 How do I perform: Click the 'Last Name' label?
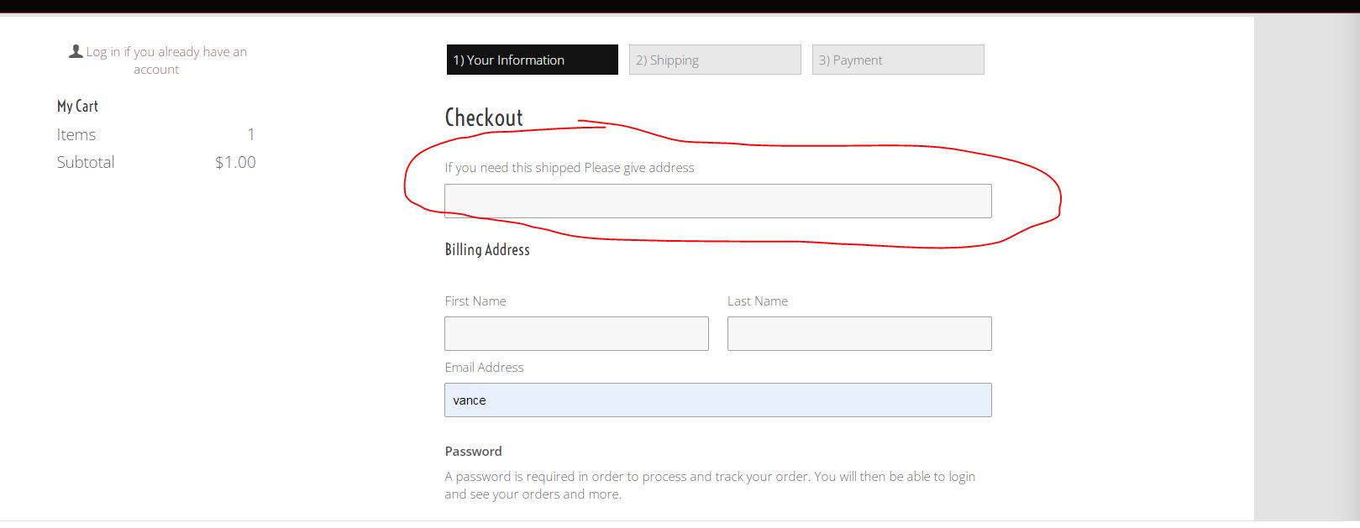758,301
